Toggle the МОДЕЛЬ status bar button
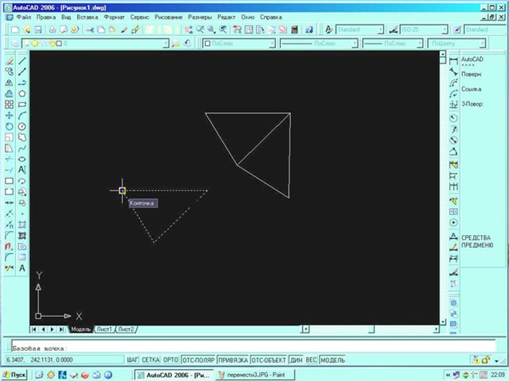The image size is (509, 381). 332,360
